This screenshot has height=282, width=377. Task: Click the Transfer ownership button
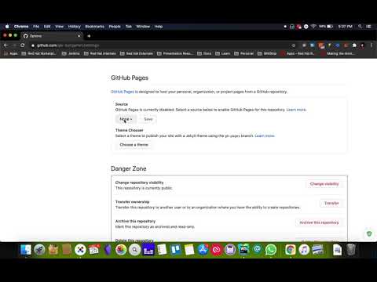[331, 203]
